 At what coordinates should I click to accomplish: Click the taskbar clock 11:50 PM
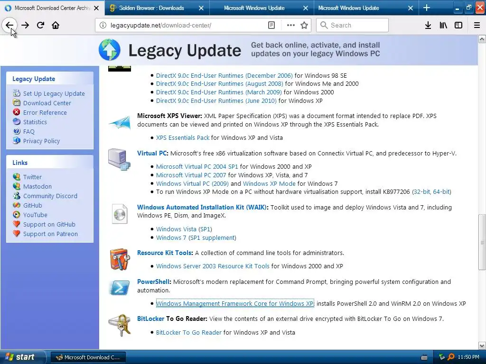pos(468,357)
